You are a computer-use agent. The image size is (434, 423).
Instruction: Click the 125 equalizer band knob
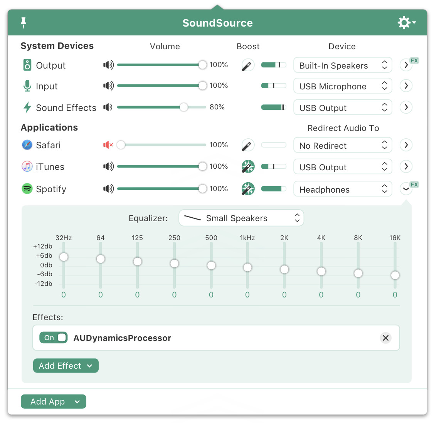click(x=137, y=262)
